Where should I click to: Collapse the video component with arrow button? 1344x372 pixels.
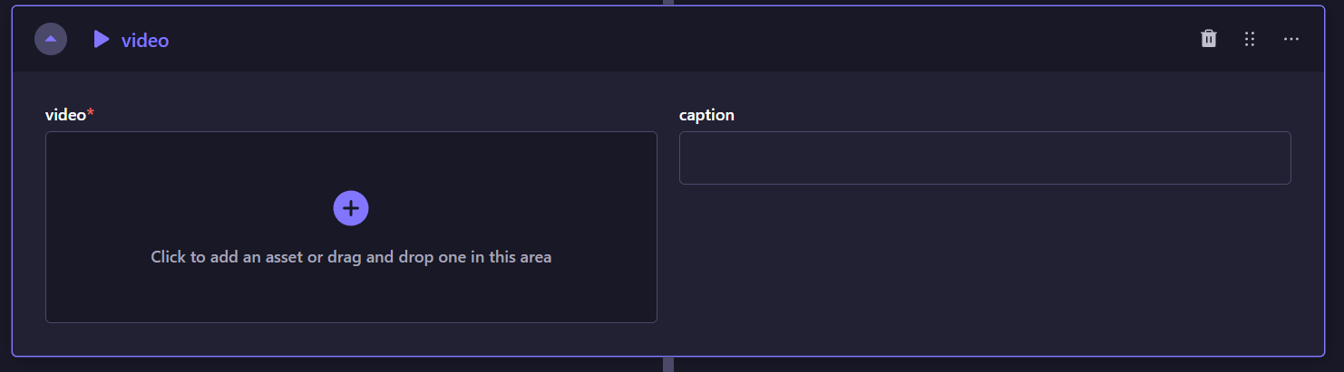51,39
